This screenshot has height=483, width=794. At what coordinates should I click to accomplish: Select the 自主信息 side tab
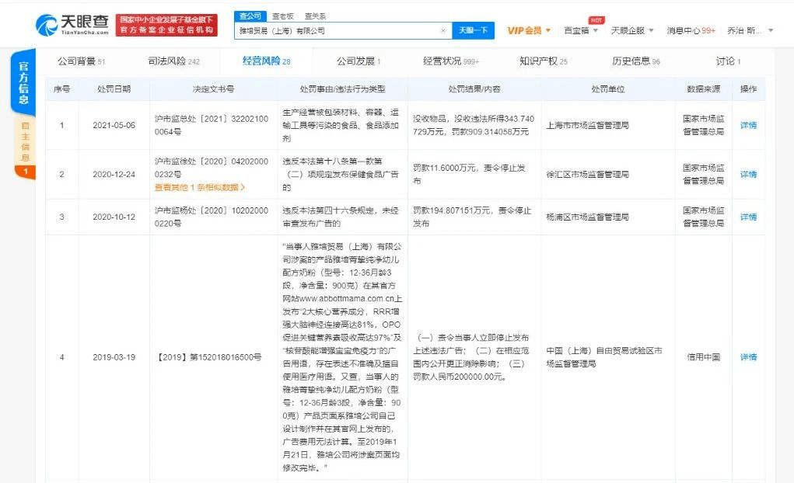tap(26, 148)
